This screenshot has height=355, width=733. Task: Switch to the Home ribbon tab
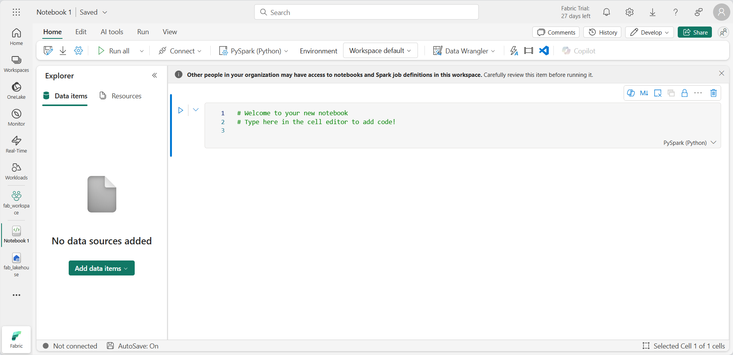point(53,32)
